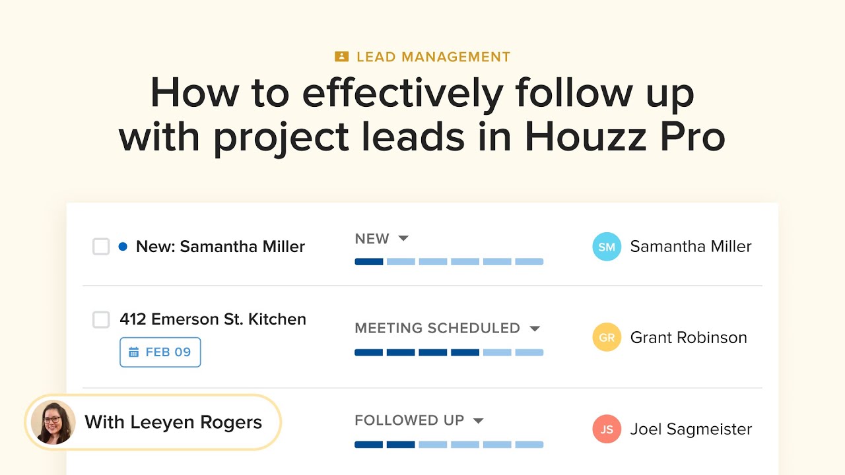The image size is (845, 475).
Task: Click the FEB 09 date badge
Action: coord(160,352)
